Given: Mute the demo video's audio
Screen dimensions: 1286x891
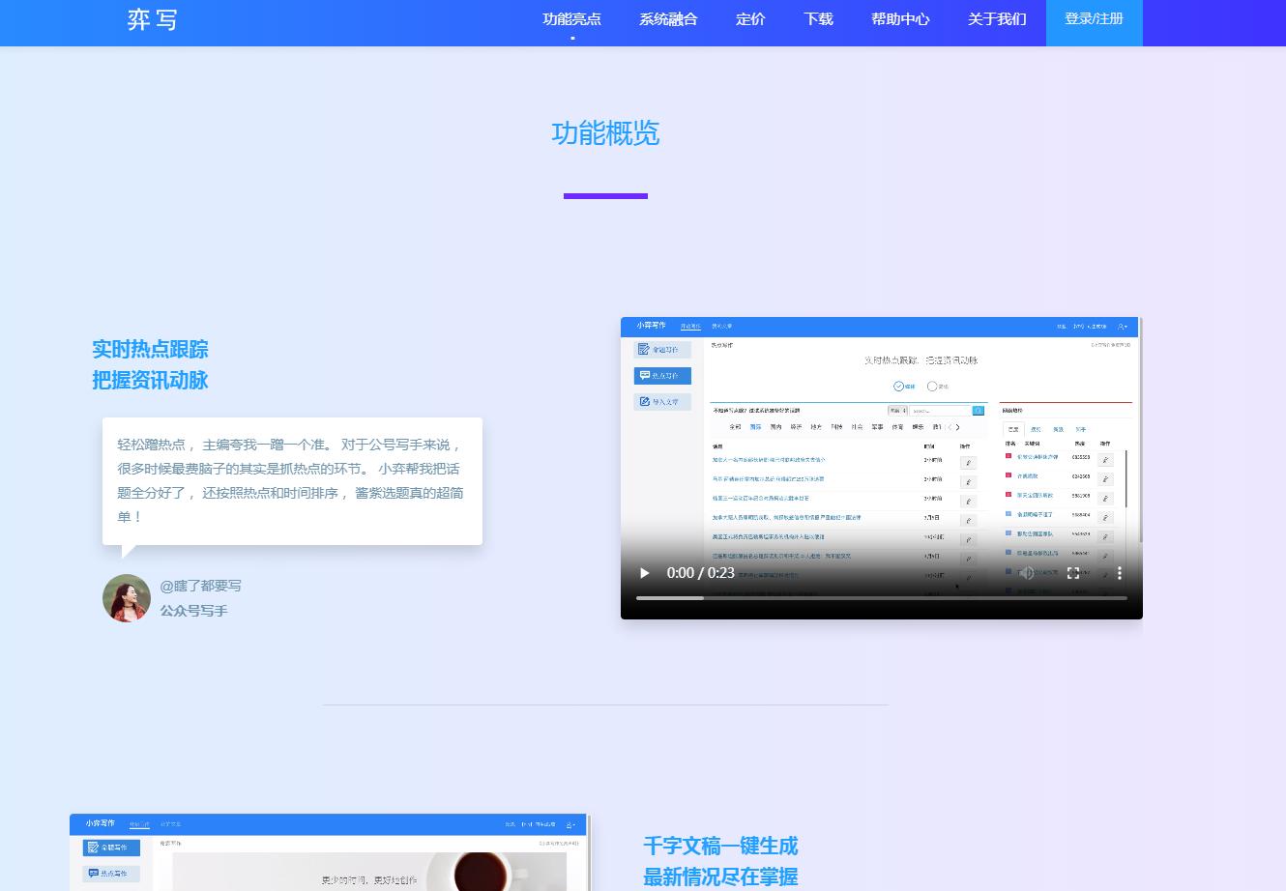Looking at the screenshot, I should 1027,573.
